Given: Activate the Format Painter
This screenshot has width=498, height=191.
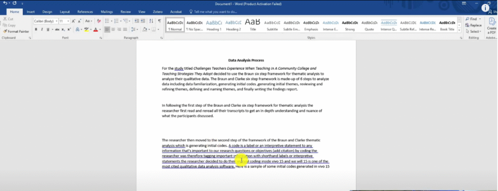Looking at the screenshot, I should 16,32.
